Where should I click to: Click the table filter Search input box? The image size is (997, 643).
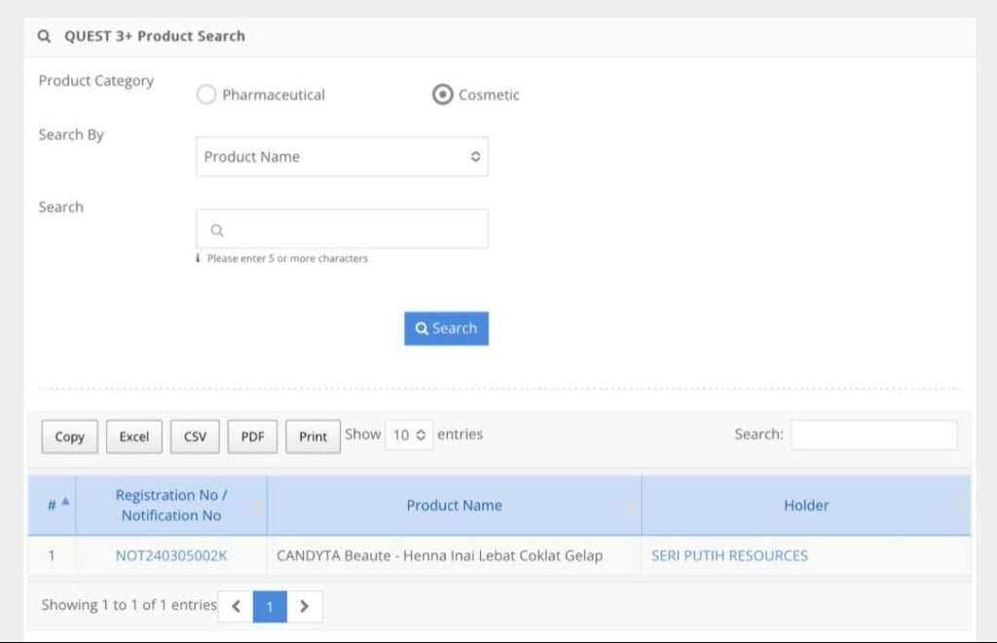873,435
